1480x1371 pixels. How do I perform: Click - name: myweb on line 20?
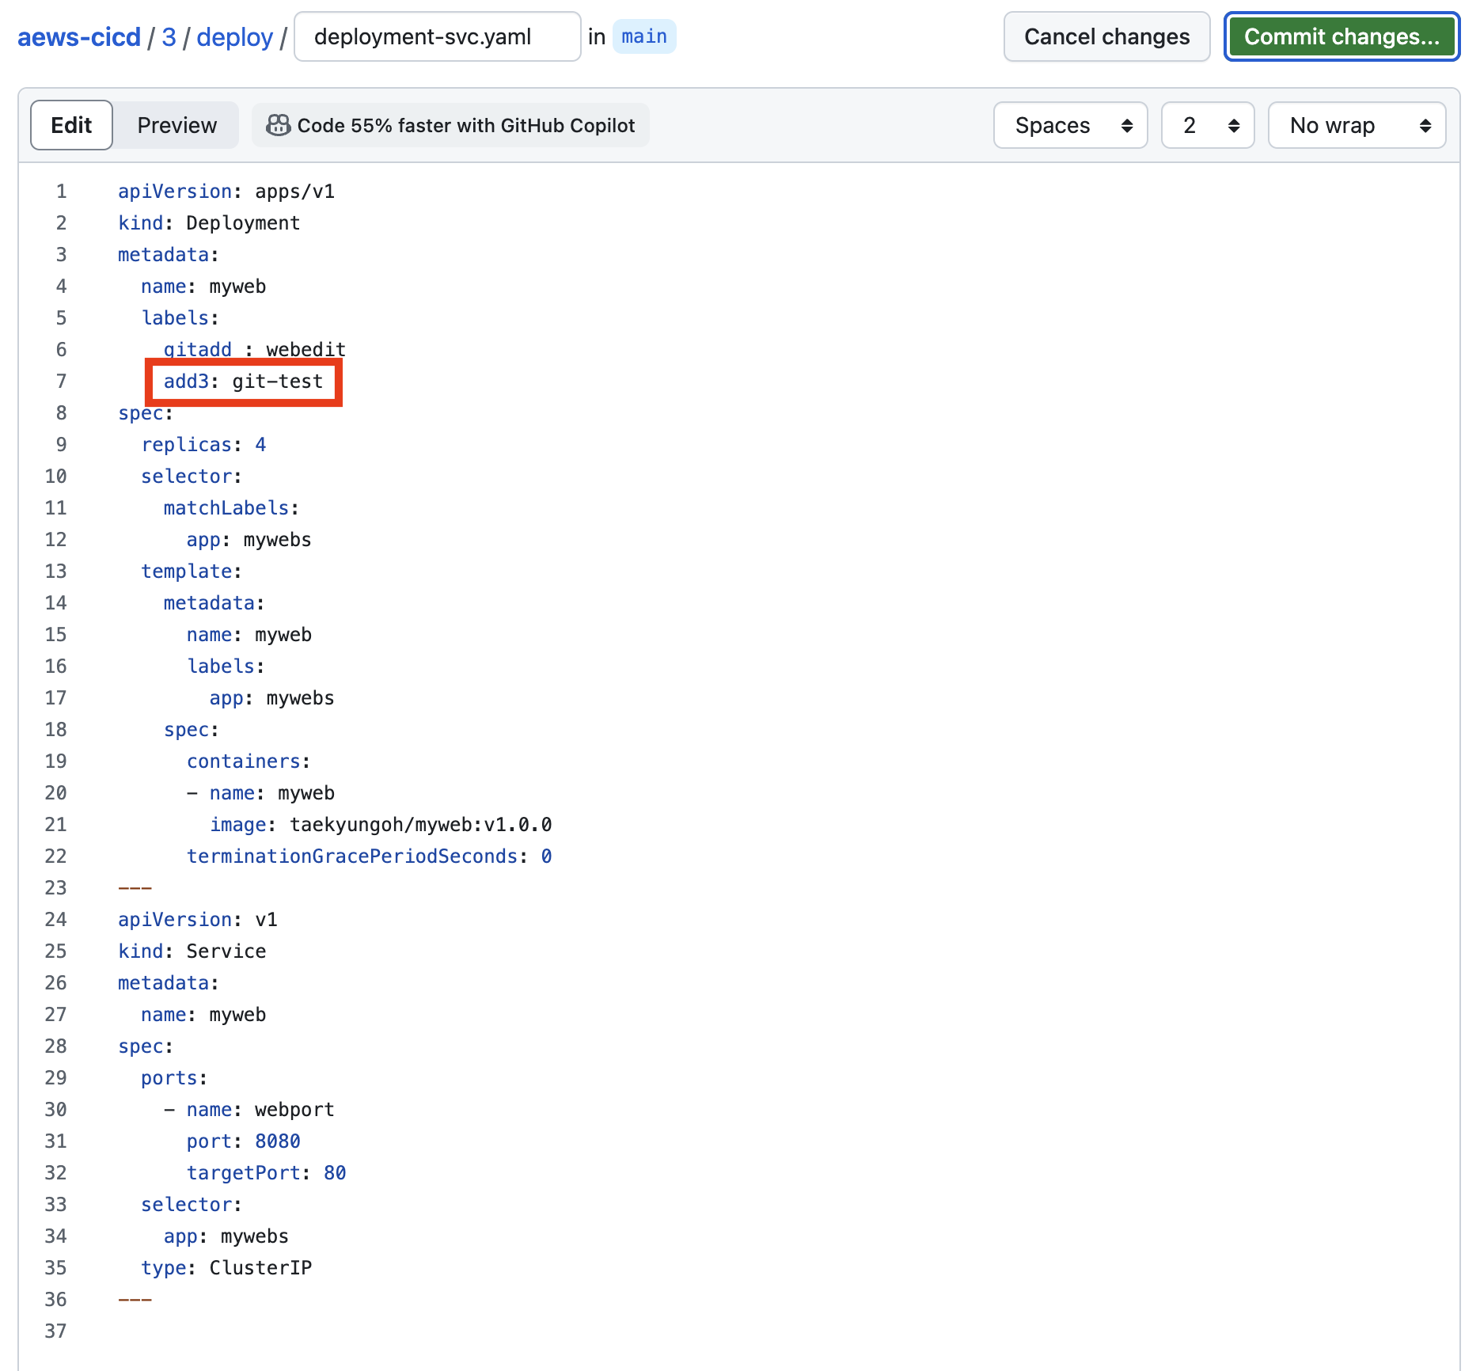coord(260,793)
